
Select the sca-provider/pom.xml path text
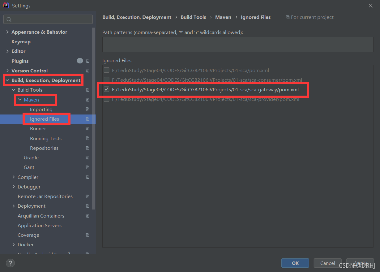pos(206,99)
